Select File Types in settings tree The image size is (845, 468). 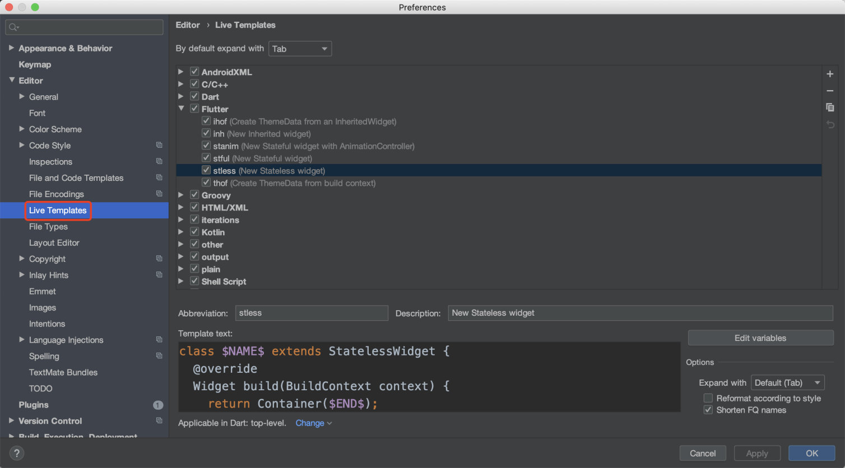point(48,227)
